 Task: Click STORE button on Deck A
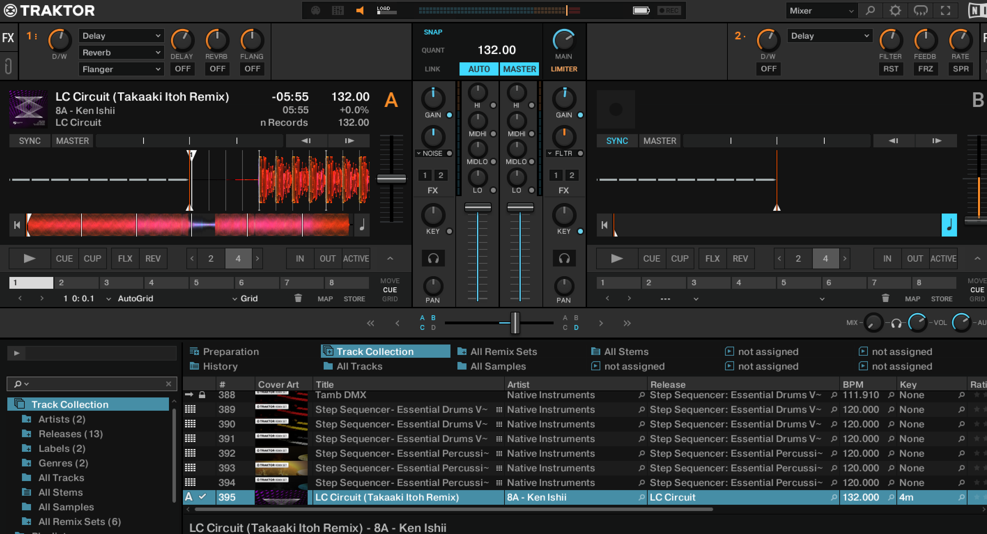pos(354,299)
